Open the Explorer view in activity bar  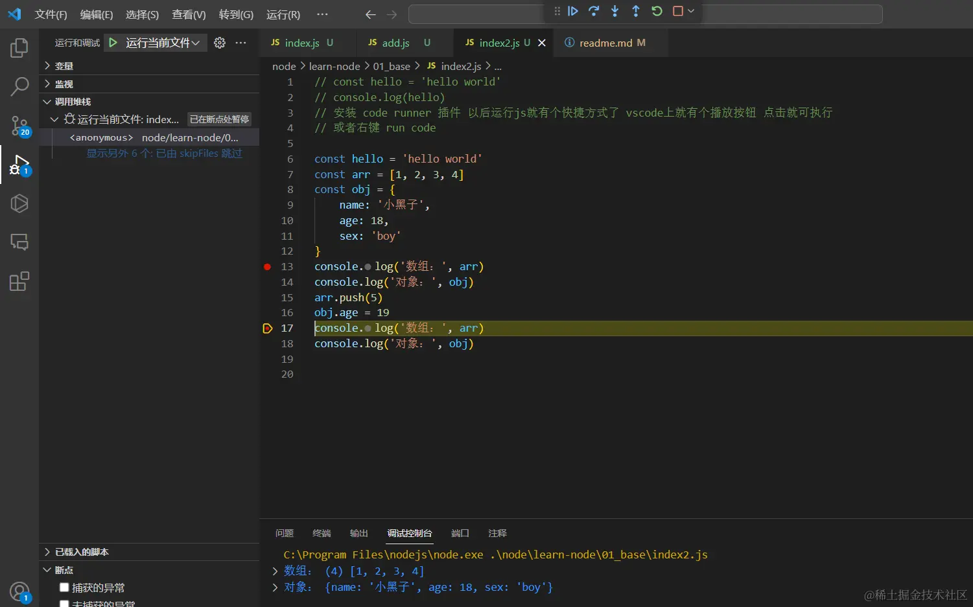[19, 48]
